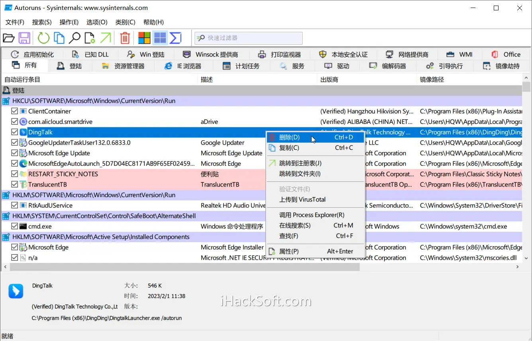Switch to the 驱动 tab

pos(337,66)
